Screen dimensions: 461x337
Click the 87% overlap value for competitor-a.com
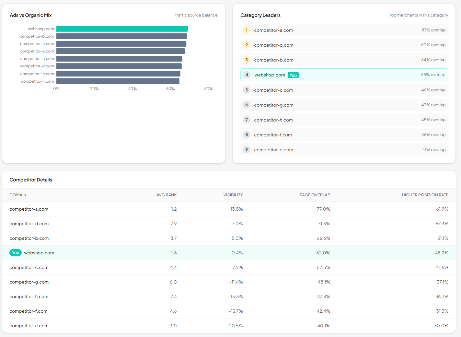pyautogui.click(x=433, y=30)
